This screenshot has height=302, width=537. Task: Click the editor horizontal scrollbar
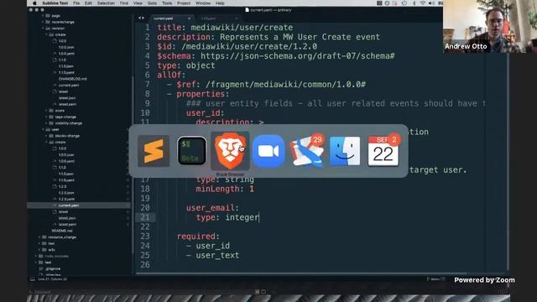(301, 273)
